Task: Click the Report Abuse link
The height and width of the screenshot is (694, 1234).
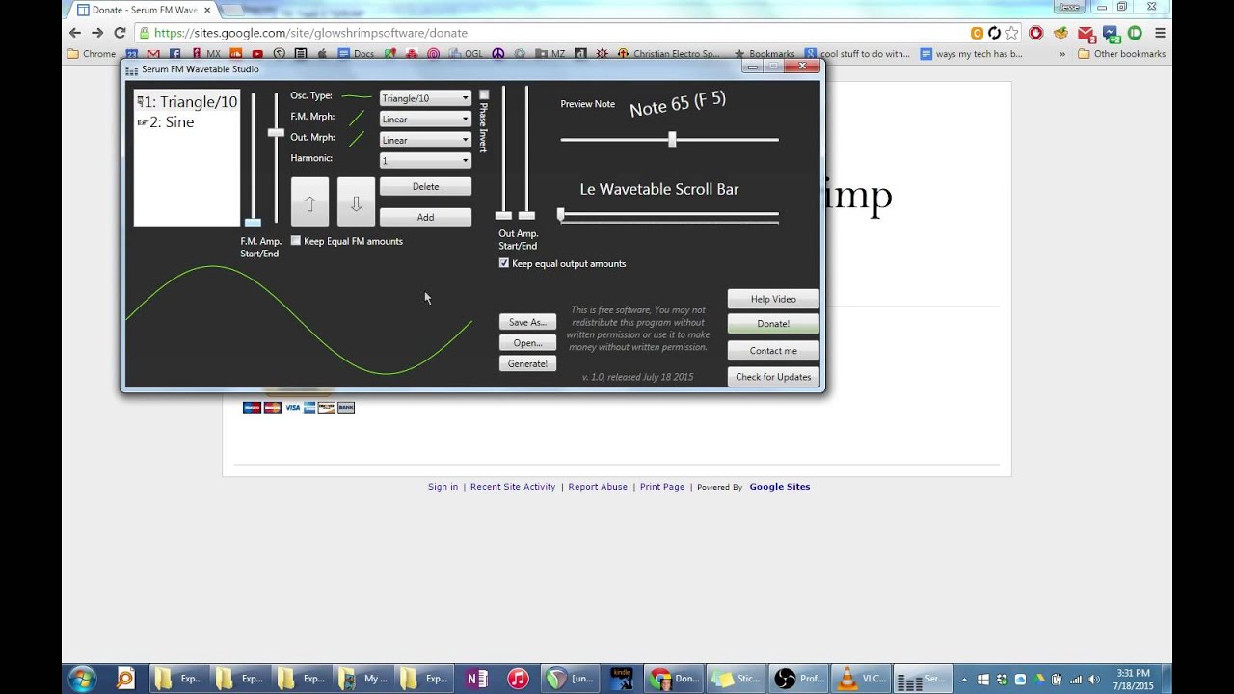Action: tap(598, 487)
